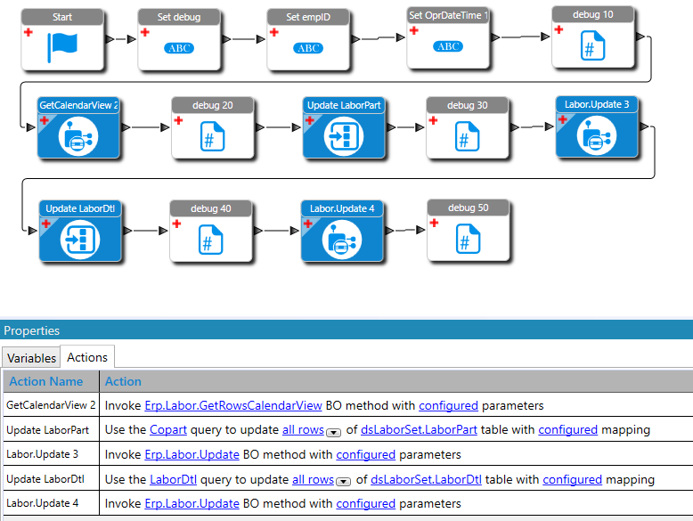Open the Copart query link

pos(168,430)
